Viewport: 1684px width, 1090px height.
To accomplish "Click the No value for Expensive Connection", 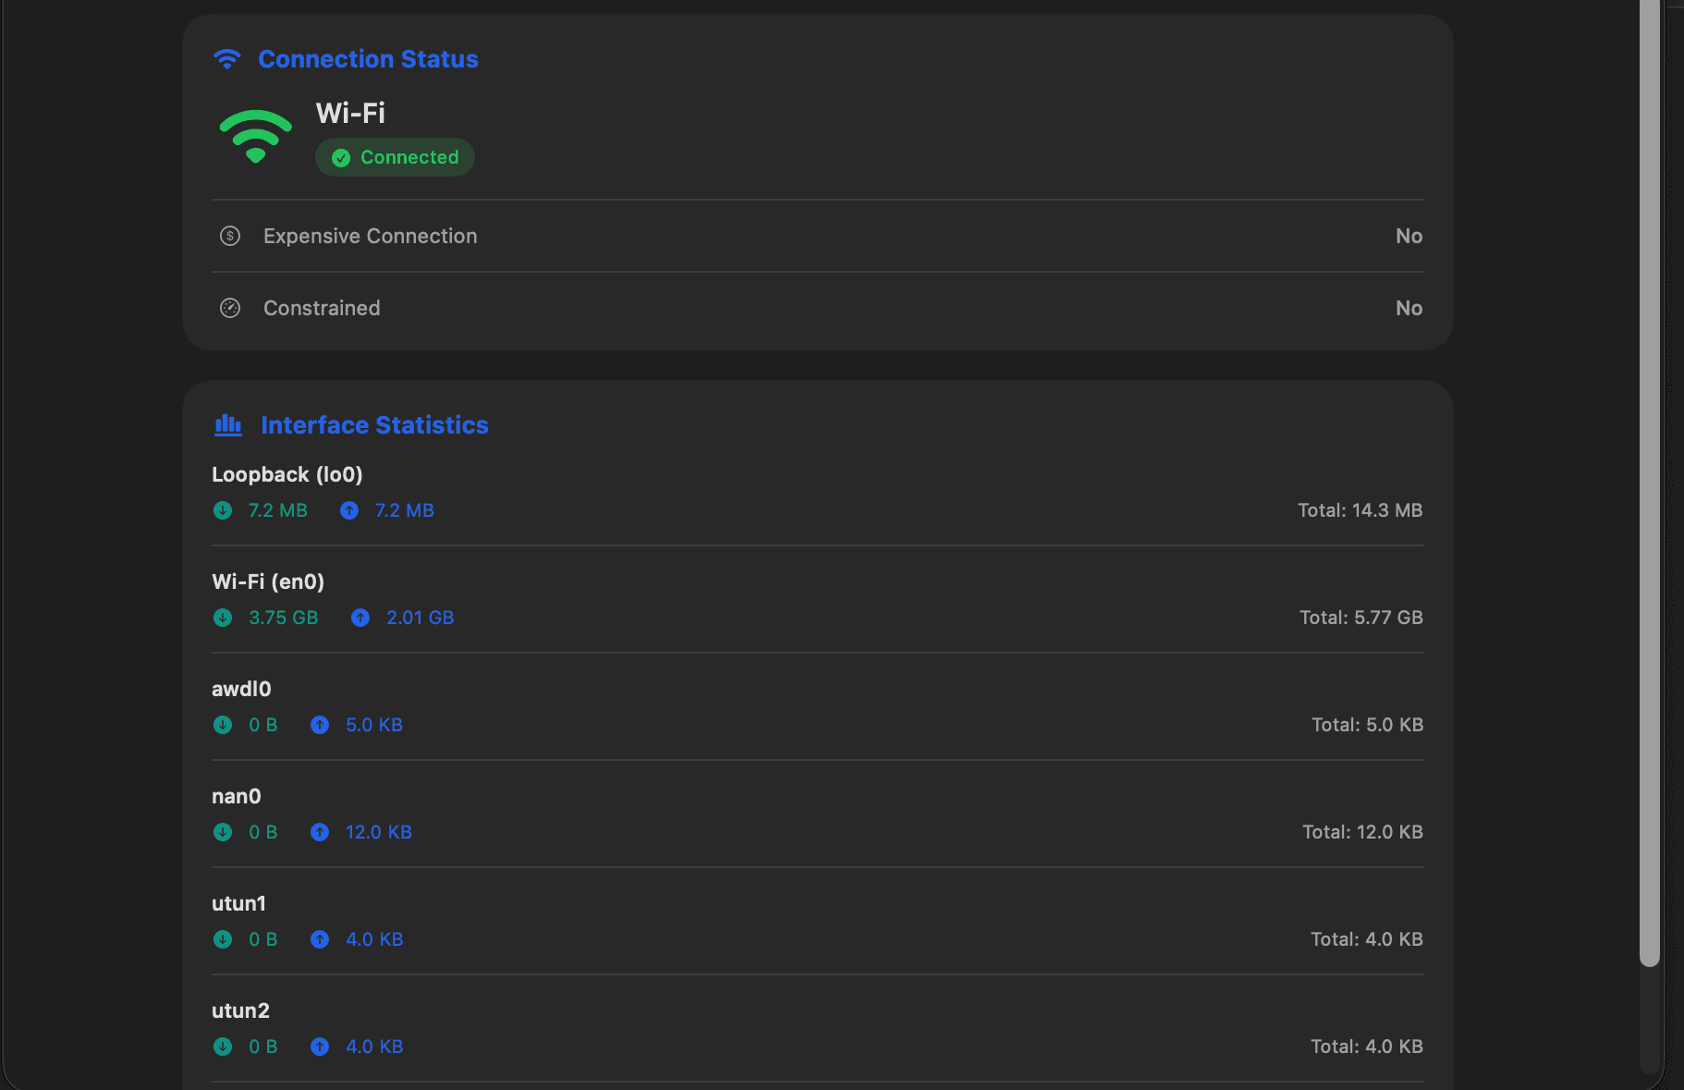I will [x=1409, y=236].
